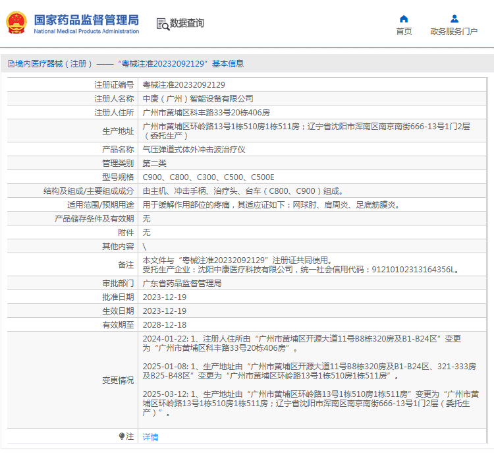Viewport: 494px width, 453px height.
Task: Click the 有效期至 label
Action: click(x=118, y=325)
